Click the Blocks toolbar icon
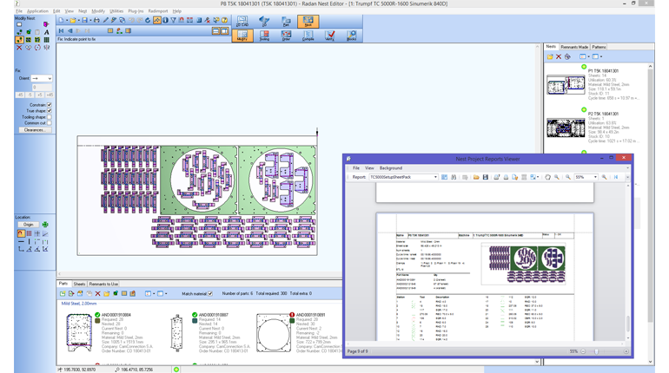This screenshot has height=373, width=669. tap(352, 36)
